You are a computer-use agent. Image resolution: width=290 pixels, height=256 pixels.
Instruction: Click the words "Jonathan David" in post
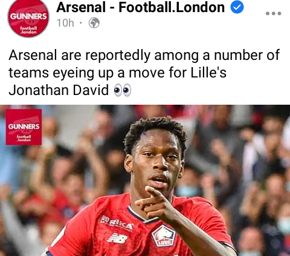click(x=59, y=90)
